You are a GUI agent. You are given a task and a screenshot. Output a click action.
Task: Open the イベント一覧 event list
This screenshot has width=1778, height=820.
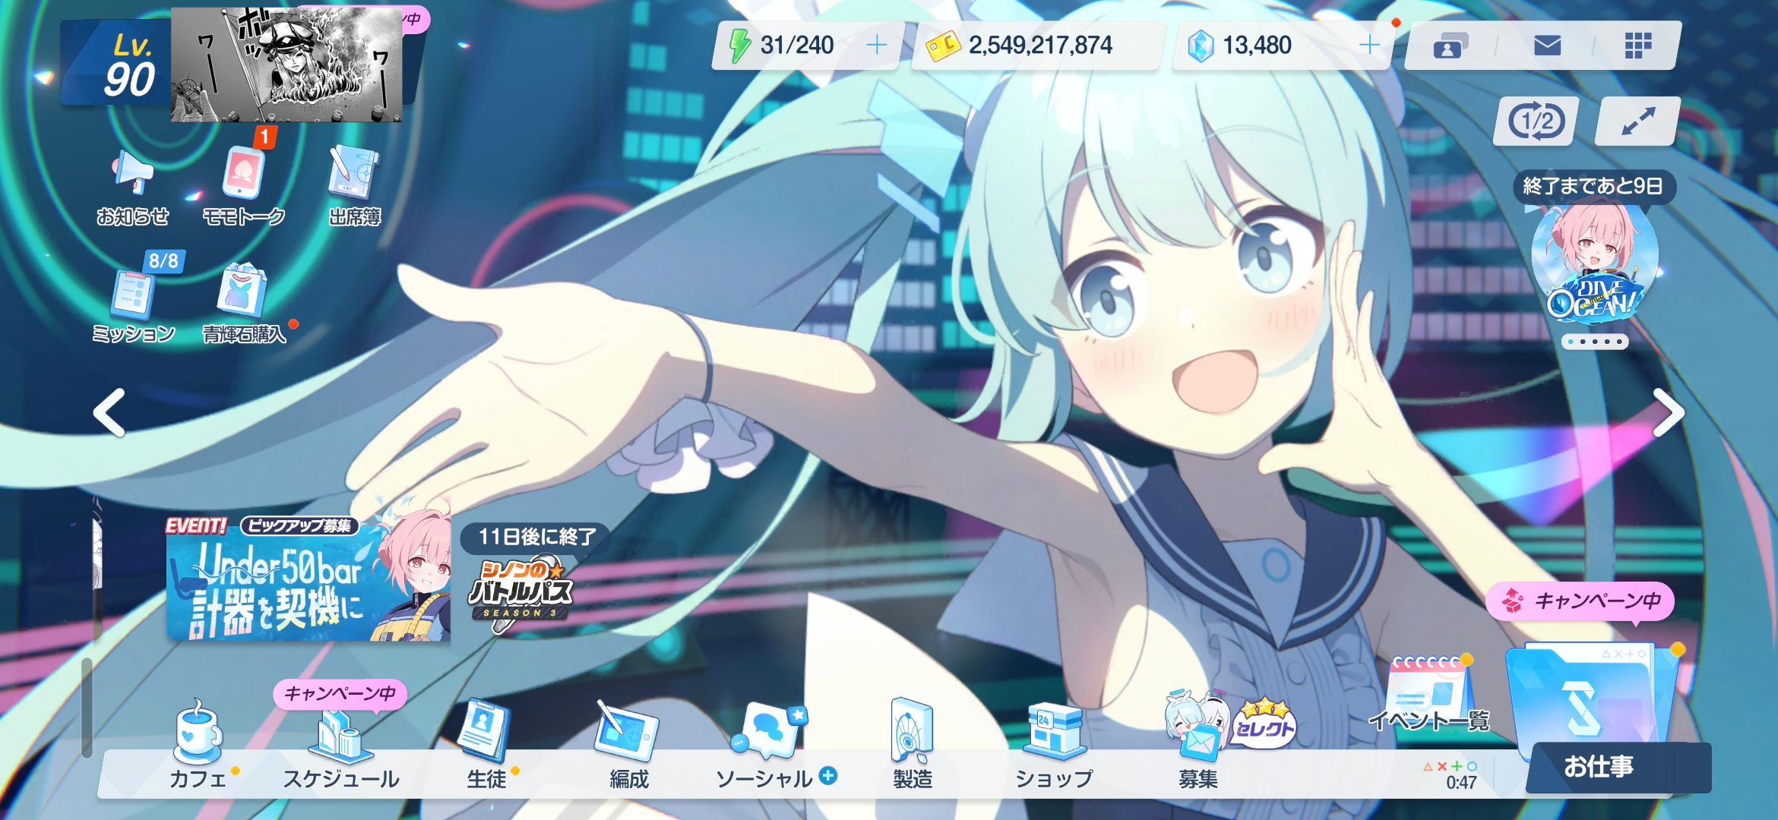[x=1429, y=695]
